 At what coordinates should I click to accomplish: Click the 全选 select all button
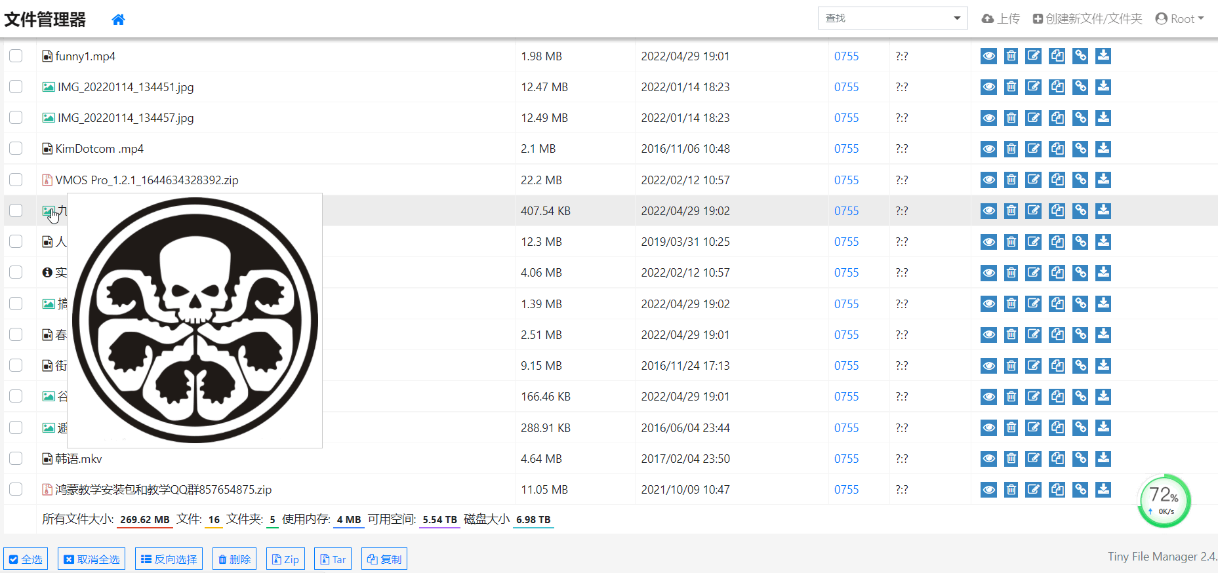tap(26, 559)
